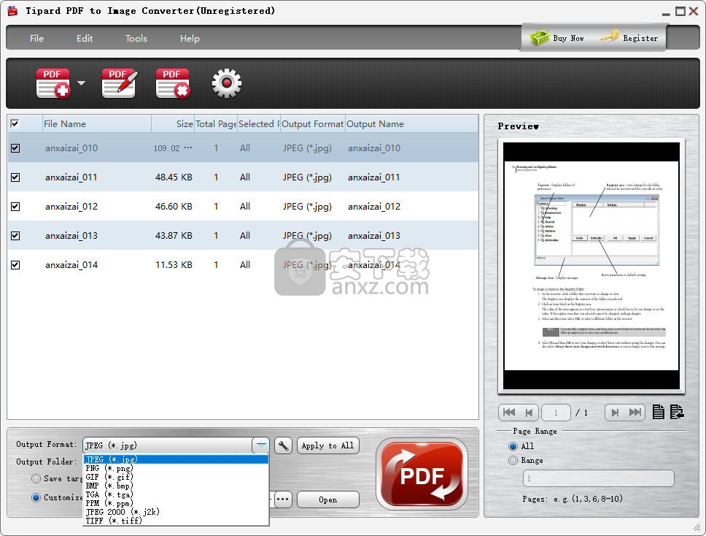
Task: Select Customize output folder radio button
Action: (36, 498)
